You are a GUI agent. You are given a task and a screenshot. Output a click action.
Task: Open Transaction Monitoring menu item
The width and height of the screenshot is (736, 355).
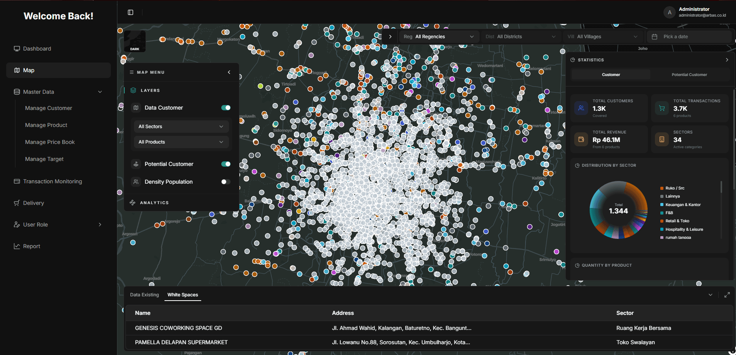point(58,181)
